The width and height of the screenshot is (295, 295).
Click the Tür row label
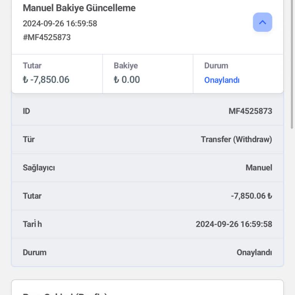(29, 139)
